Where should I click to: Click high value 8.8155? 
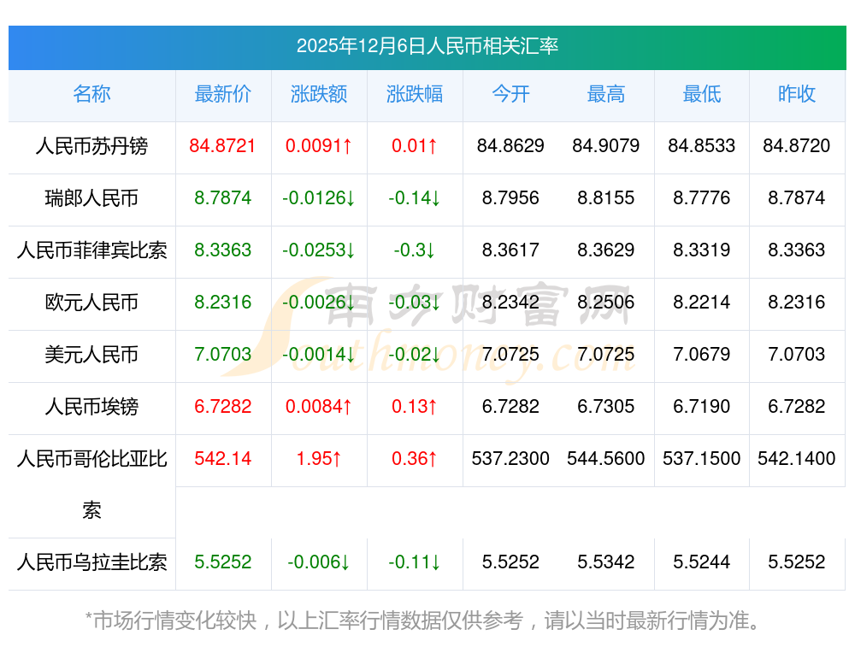pos(606,198)
